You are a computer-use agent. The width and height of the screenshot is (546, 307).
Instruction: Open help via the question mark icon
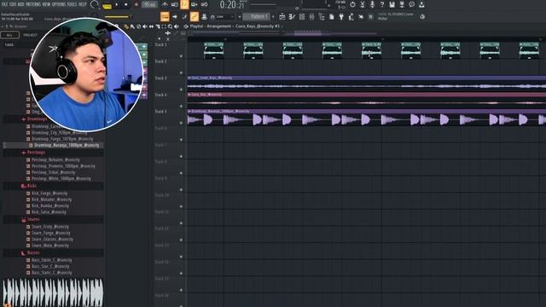[x=382, y=4]
